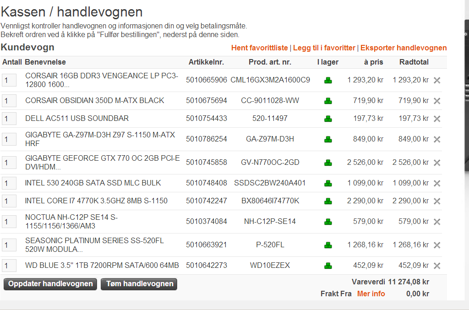The image size is (469, 310).
Task: Remove GIGABYTE GA-Z97M-D3H motherboard row
Action: point(437,139)
